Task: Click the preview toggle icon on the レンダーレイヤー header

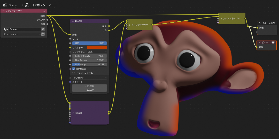Action: point(44,11)
